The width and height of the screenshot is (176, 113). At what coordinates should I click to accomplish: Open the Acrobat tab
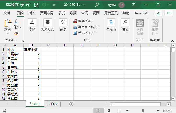pyautogui.click(x=141, y=13)
